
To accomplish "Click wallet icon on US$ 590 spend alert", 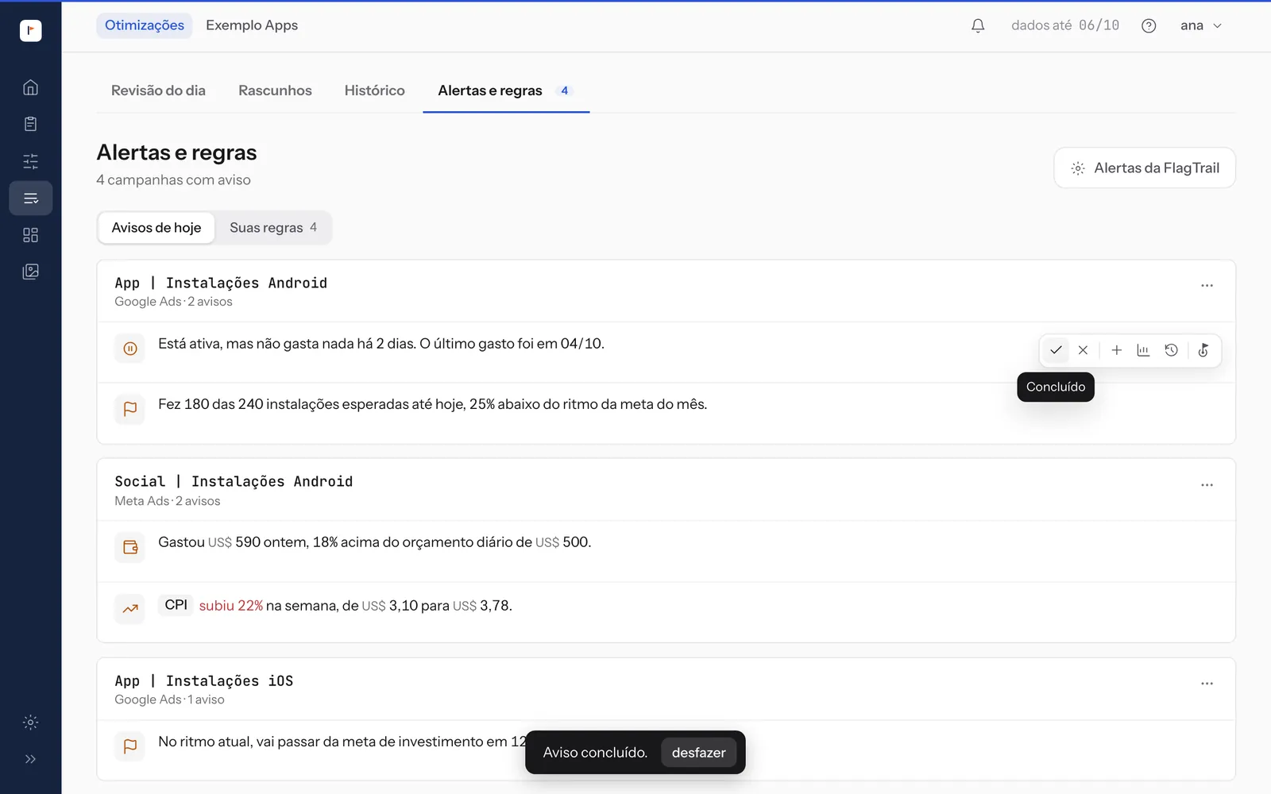I will click(x=130, y=547).
